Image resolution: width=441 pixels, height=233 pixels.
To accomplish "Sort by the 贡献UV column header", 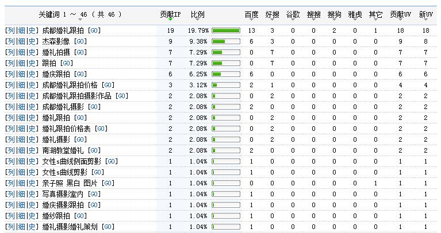I will 400,14.
